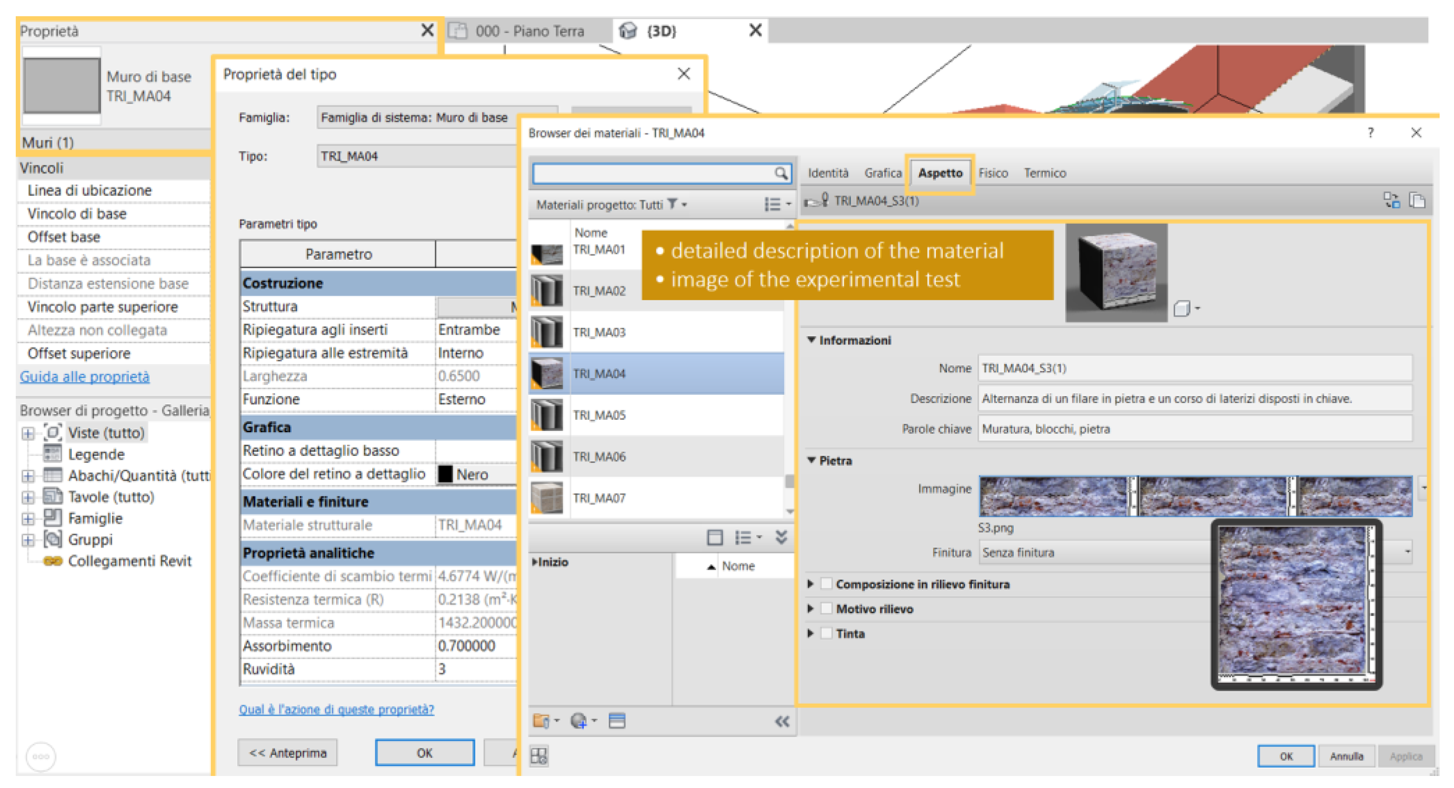Collapse material editor with double chevron icon
The image size is (1454, 788).
pyautogui.click(x=782, y=721)
